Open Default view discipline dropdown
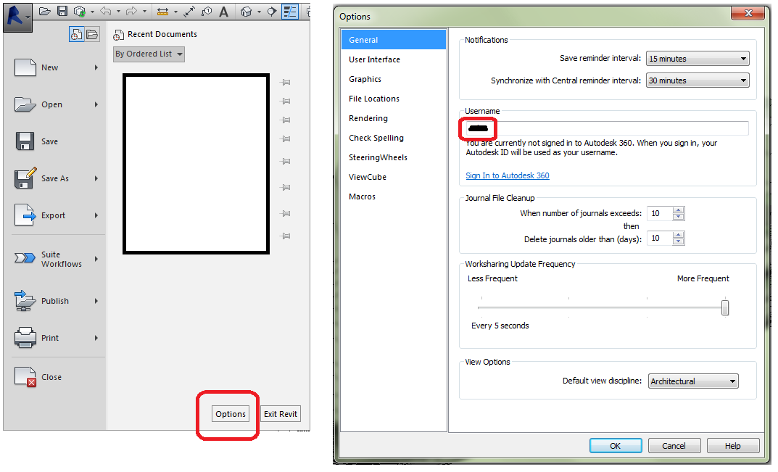 pos(693,381)
